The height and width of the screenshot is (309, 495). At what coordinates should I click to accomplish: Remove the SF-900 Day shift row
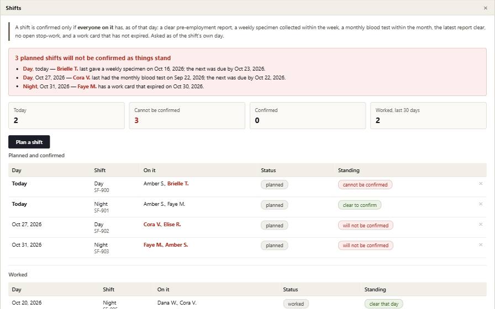click(481, 184)
